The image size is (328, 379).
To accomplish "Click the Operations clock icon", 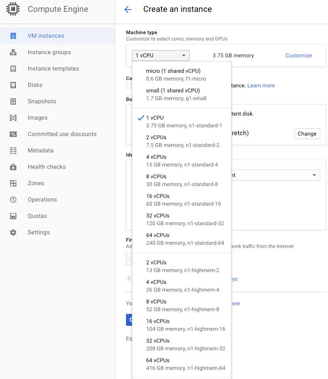I will 13,200.
